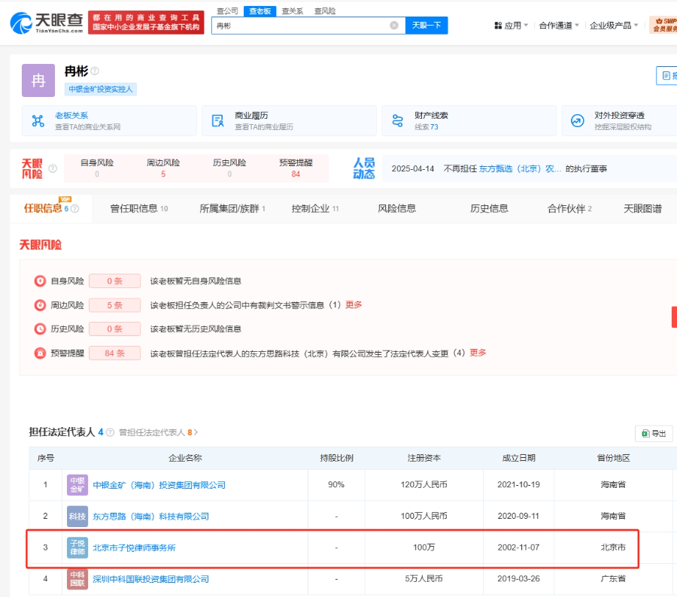Click the help icon on 任职信息 tab
677x597 pixels.
pos(74,209)
